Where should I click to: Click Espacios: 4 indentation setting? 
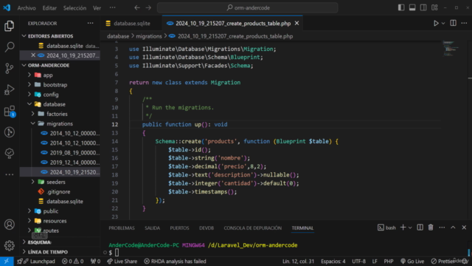pos(333,261)
